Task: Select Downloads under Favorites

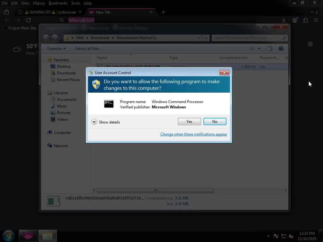Action: [x=66, y=73]
